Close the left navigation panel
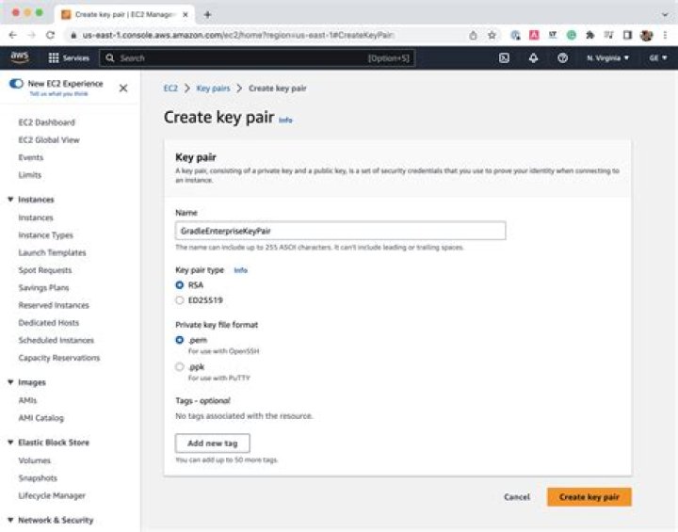This screenshot has width=678, height=532. point(123,88)
